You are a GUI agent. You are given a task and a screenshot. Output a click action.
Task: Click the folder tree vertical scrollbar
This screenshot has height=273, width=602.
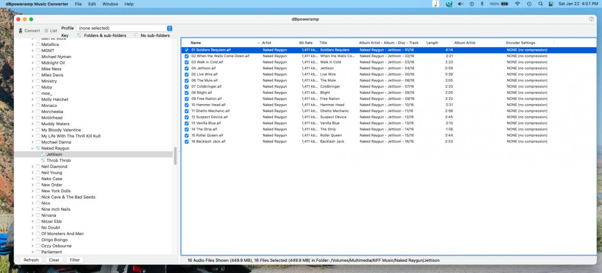click(175, 156)
